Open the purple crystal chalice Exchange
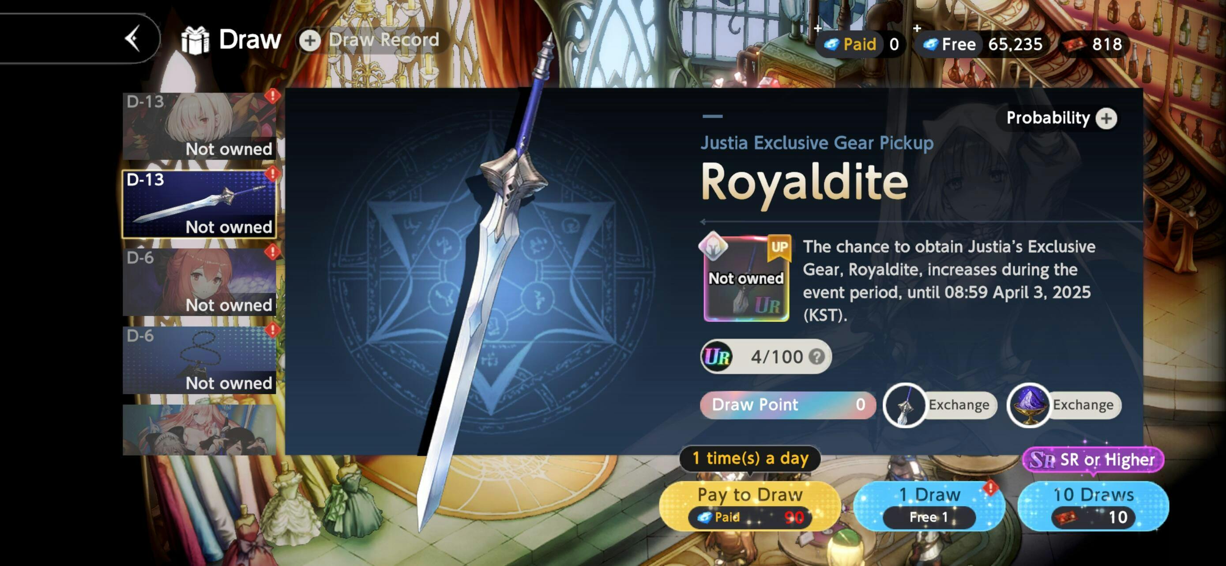This screenshot has width=1226, height=566. coord(1064,405)
